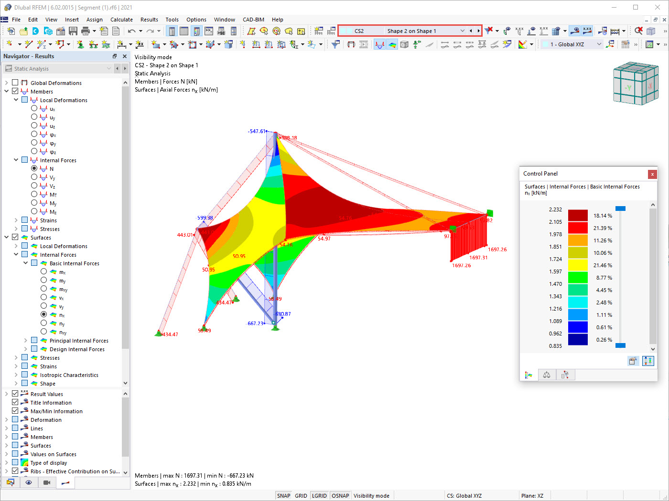Click the red X zoom delete icon

(x=638, y=31)
